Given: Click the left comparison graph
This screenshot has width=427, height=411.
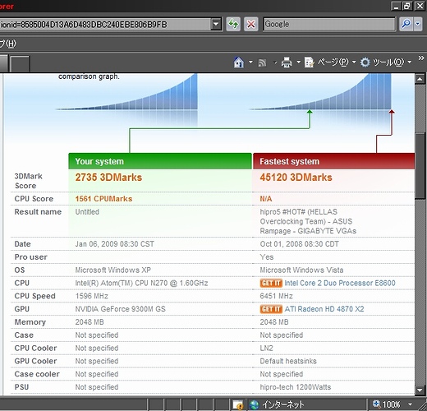Looking at the screenshot, I should pos(126,92).
